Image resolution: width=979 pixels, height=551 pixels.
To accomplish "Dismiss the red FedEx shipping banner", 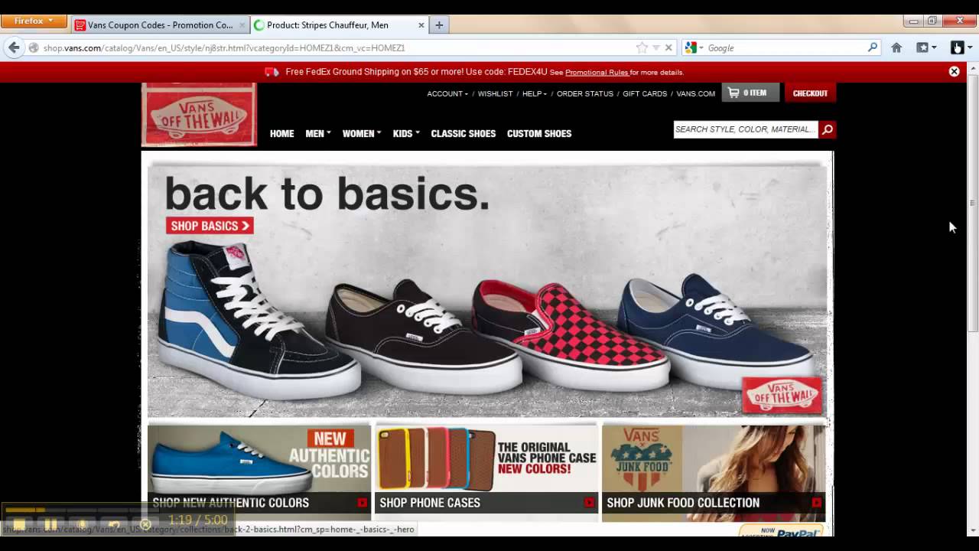I will (954, 71).
